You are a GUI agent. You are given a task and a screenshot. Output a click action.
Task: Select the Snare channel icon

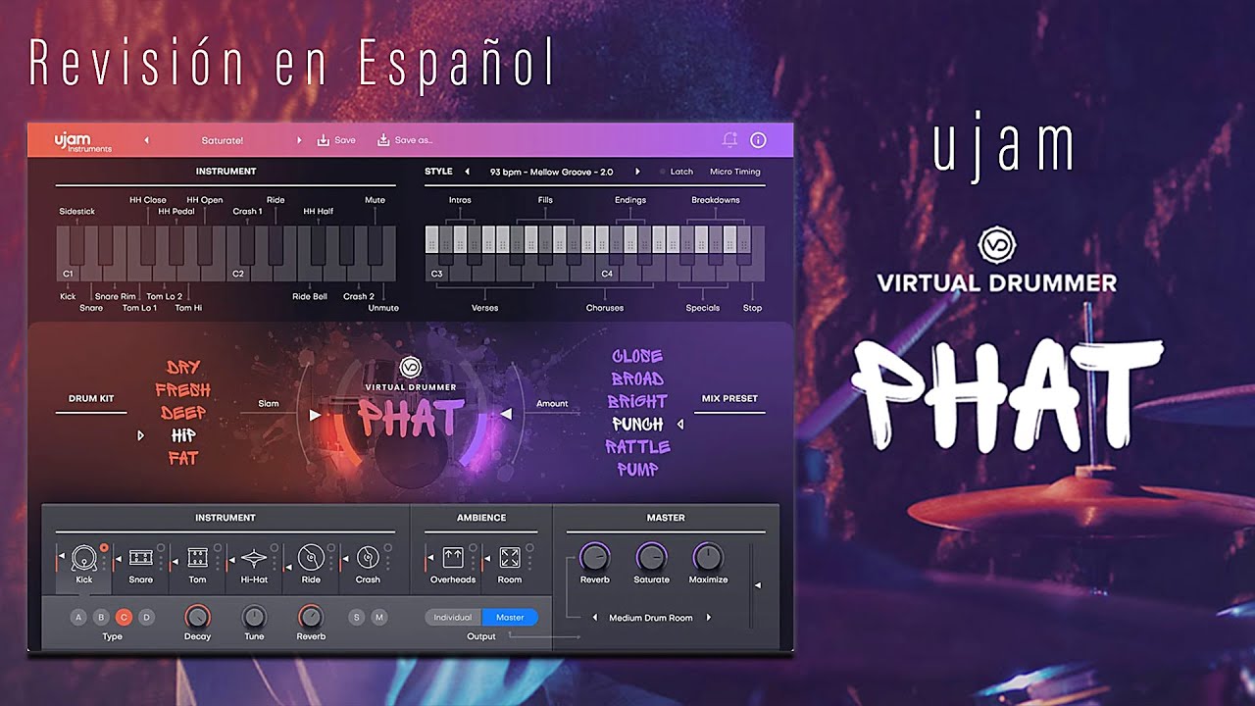(x=141, y=558)
